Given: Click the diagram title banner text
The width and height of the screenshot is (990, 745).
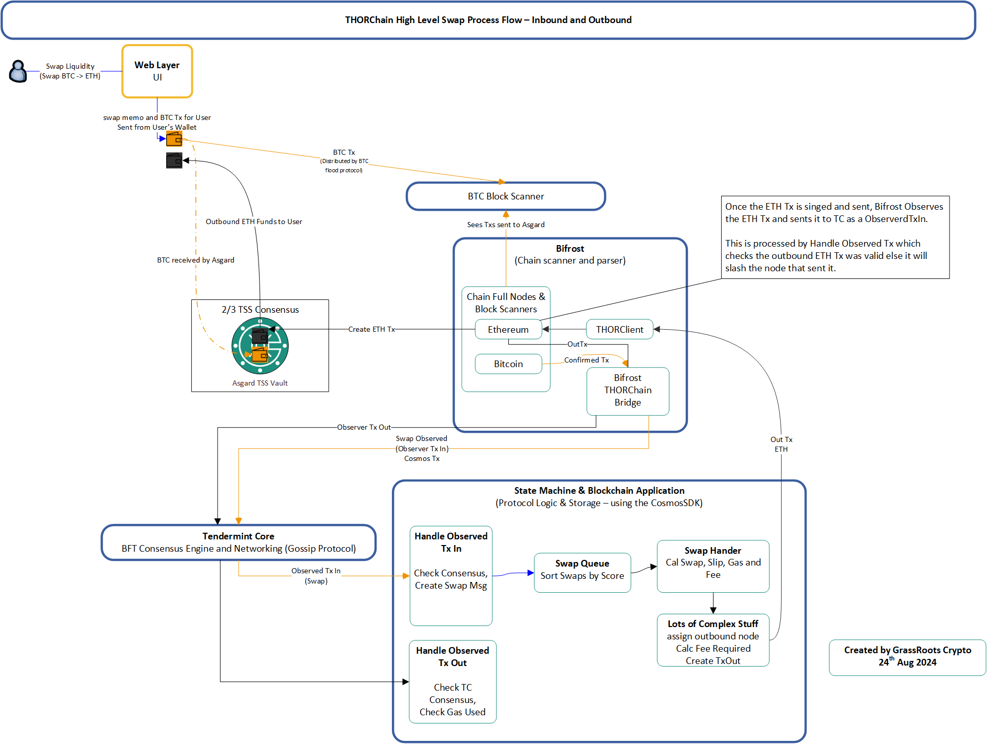Looking at the screenshot, I should [488, 20].
